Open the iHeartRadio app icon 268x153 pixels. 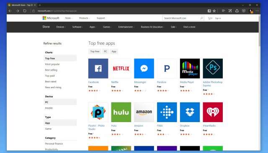pyautogui.click(x=213, y=112)
